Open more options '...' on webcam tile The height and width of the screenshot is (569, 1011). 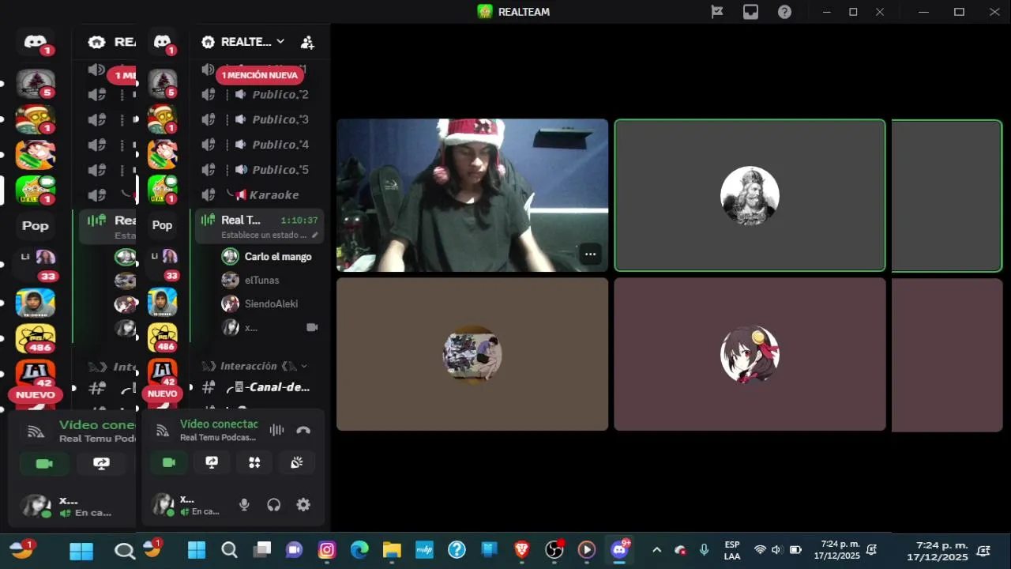590,254
